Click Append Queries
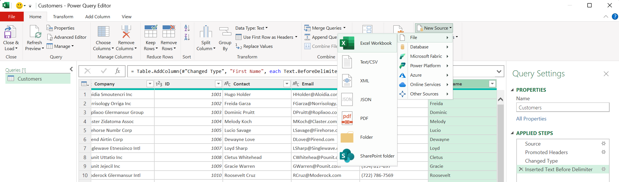The width and height of the screenshot is (619, 182). point(321,37)
